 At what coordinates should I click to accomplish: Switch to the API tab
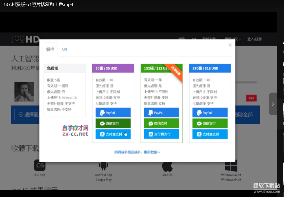tap(64, 49)
